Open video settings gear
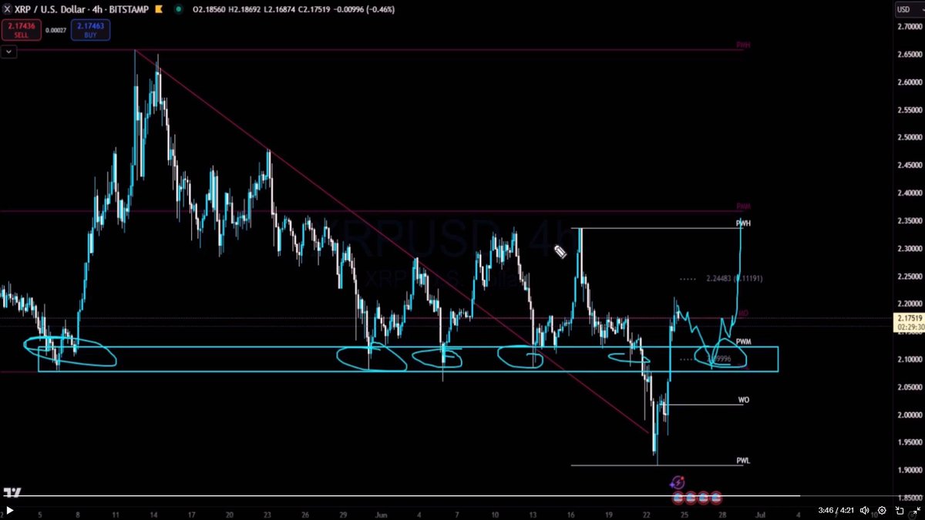This screenshot has height=520, width=925. (x=882, y=510)
